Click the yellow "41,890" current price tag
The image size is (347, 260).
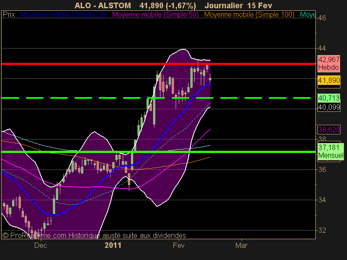(329, 80)
